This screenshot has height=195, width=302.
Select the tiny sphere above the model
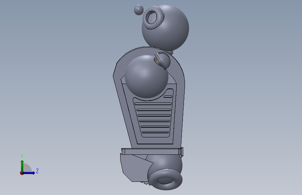pyautogui.click(x=139, y=10)
